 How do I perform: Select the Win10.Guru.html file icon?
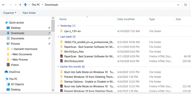pyautogui.click(x=62, y=61)
